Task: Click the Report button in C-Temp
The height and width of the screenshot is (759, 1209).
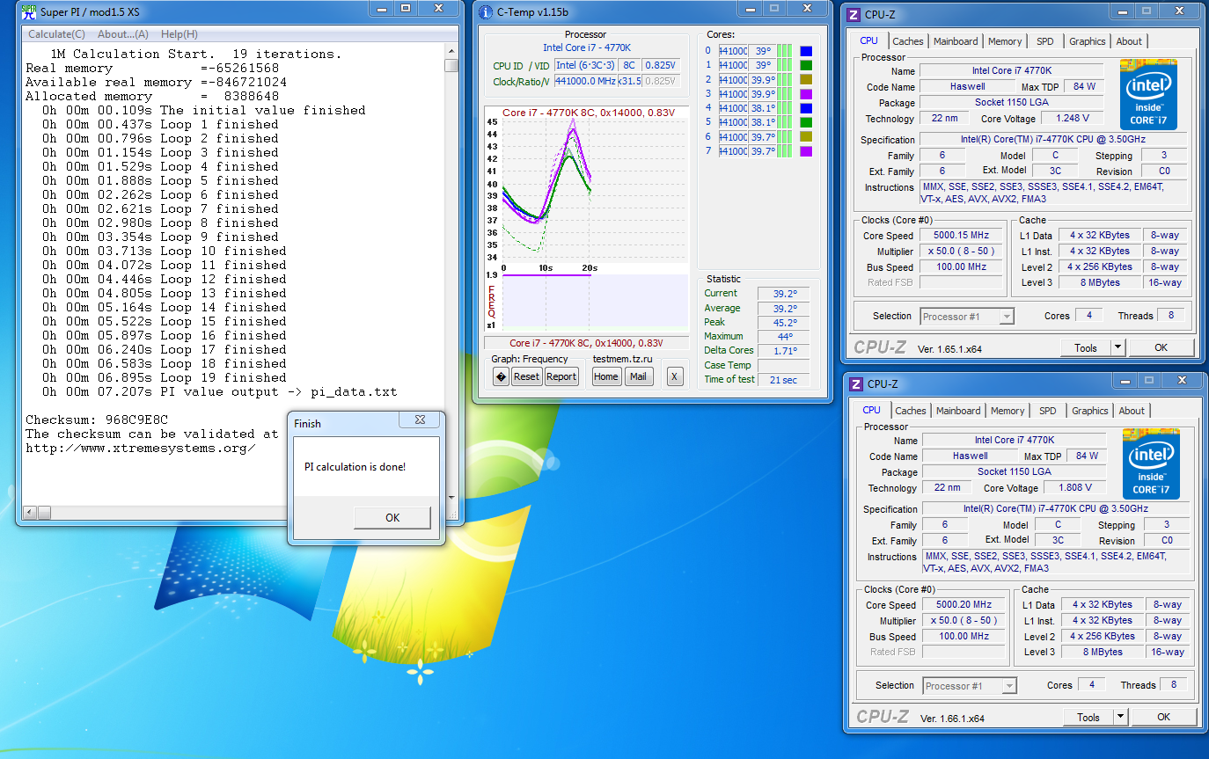Action: 561,376
